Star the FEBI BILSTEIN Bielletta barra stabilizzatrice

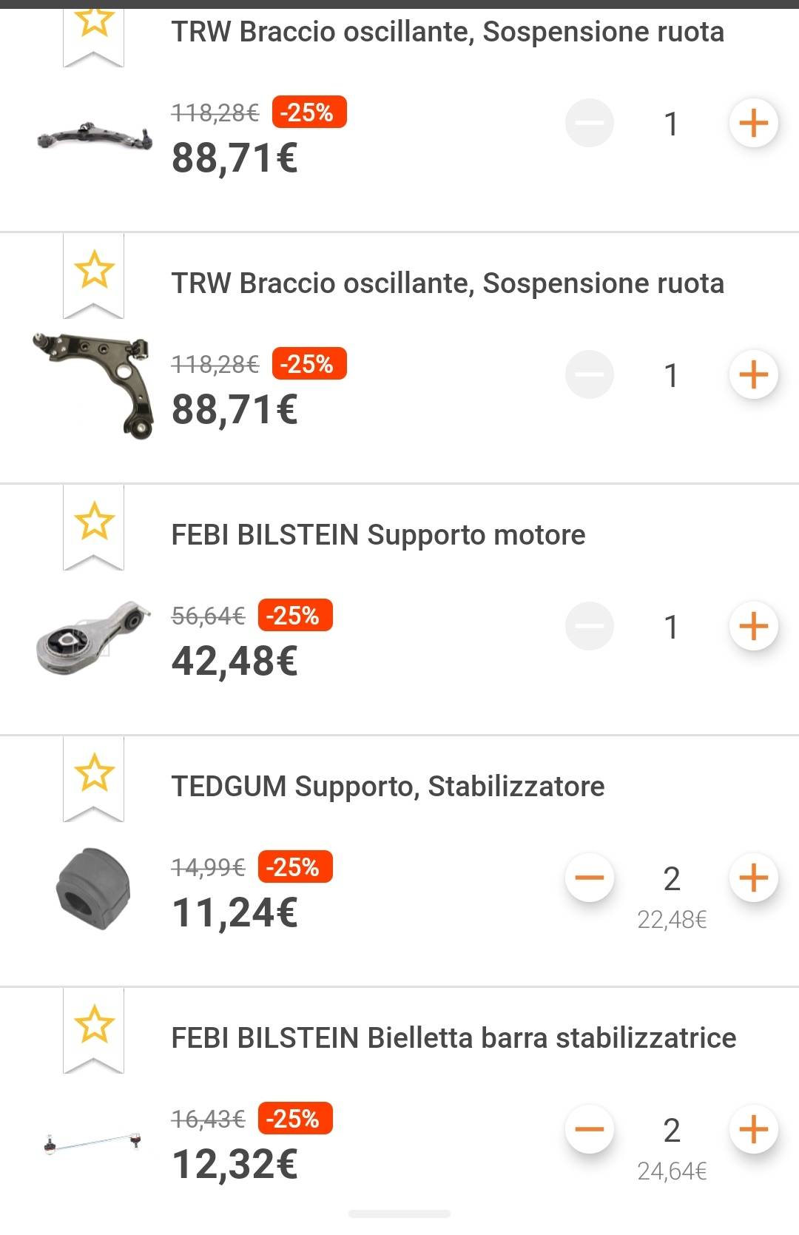(x=94, y=1025)
